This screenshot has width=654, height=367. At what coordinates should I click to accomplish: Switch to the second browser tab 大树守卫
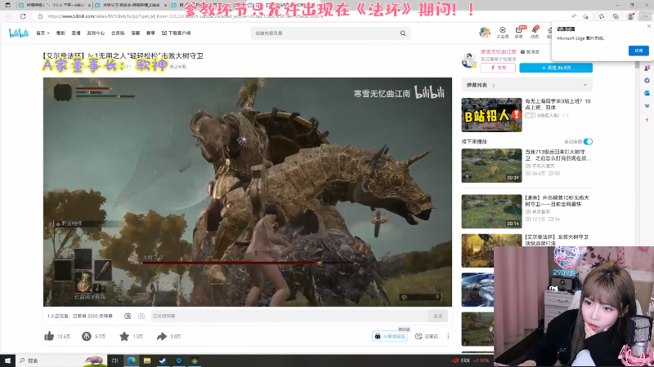(131, 5)
